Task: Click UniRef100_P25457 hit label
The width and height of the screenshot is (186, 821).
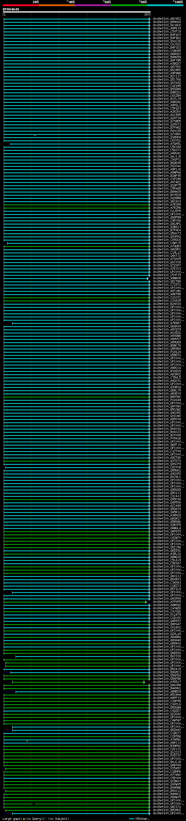Action: (x=167, y=769)
